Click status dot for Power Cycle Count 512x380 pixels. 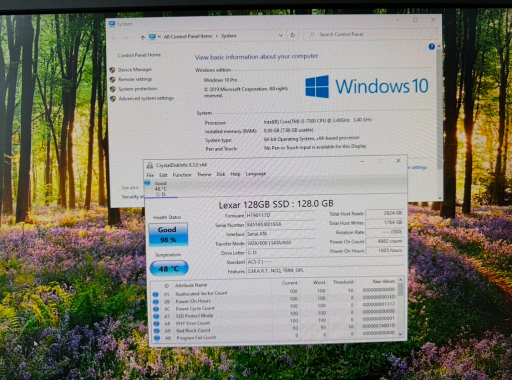pos(156,309)
